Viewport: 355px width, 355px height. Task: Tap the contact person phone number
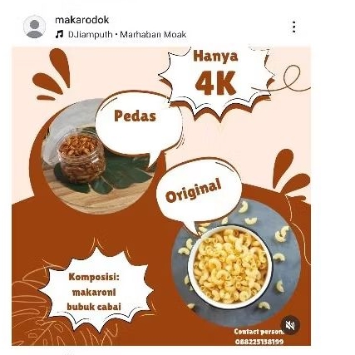(259, 342)
